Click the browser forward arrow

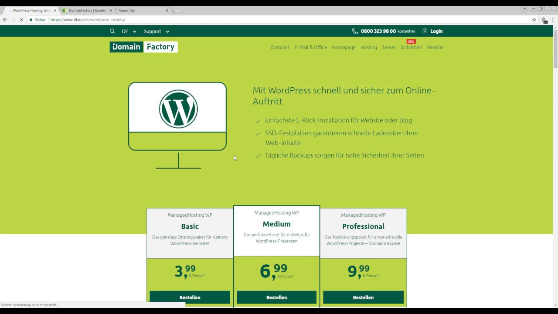click(13, 20)
